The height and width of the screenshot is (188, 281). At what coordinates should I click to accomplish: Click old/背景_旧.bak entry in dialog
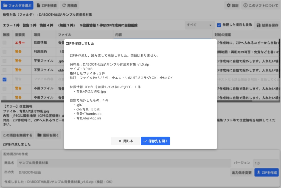point(88,109)
